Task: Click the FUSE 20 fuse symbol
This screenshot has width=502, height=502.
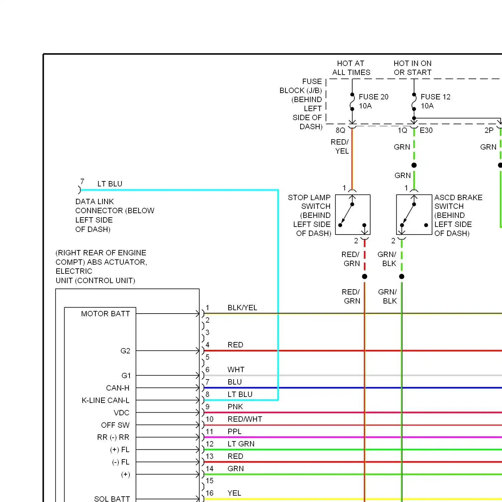Action: (x=352, y=102)
